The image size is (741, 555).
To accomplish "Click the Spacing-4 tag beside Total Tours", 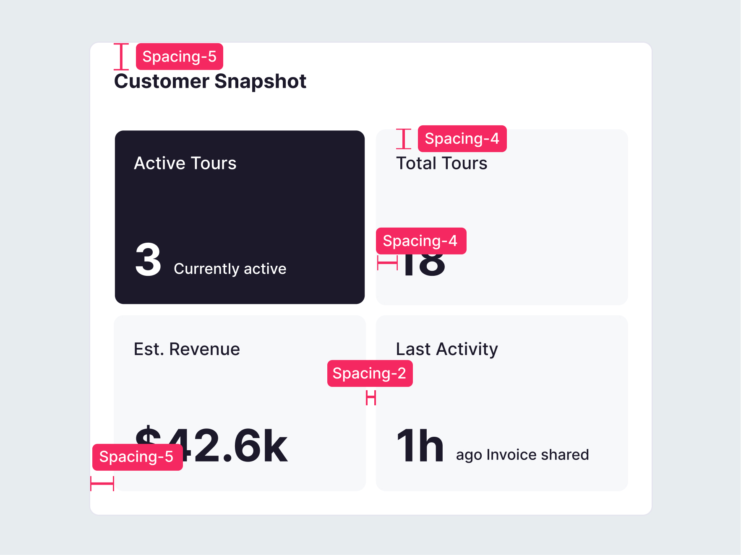I will point(462,139).
